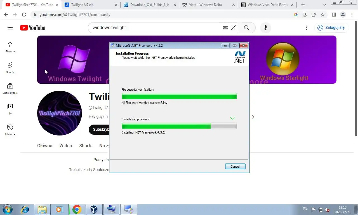Click the network icon in system tray

click(321, 209)
